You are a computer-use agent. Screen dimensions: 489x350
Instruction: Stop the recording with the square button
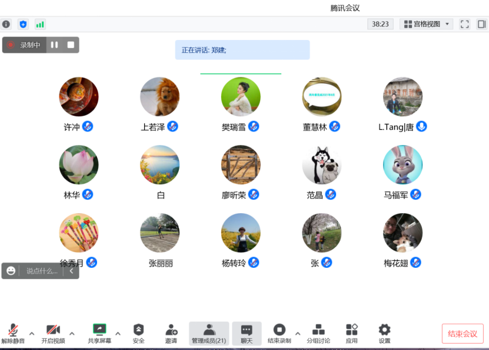pyautogui.click(x=71, y=45)
